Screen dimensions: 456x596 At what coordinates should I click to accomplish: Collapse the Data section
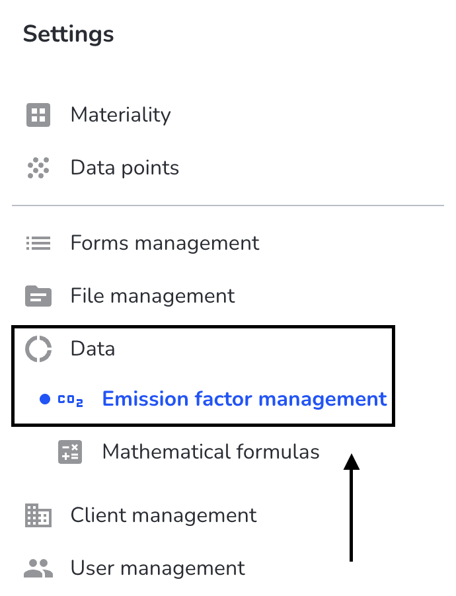click(x=93, y=349)
